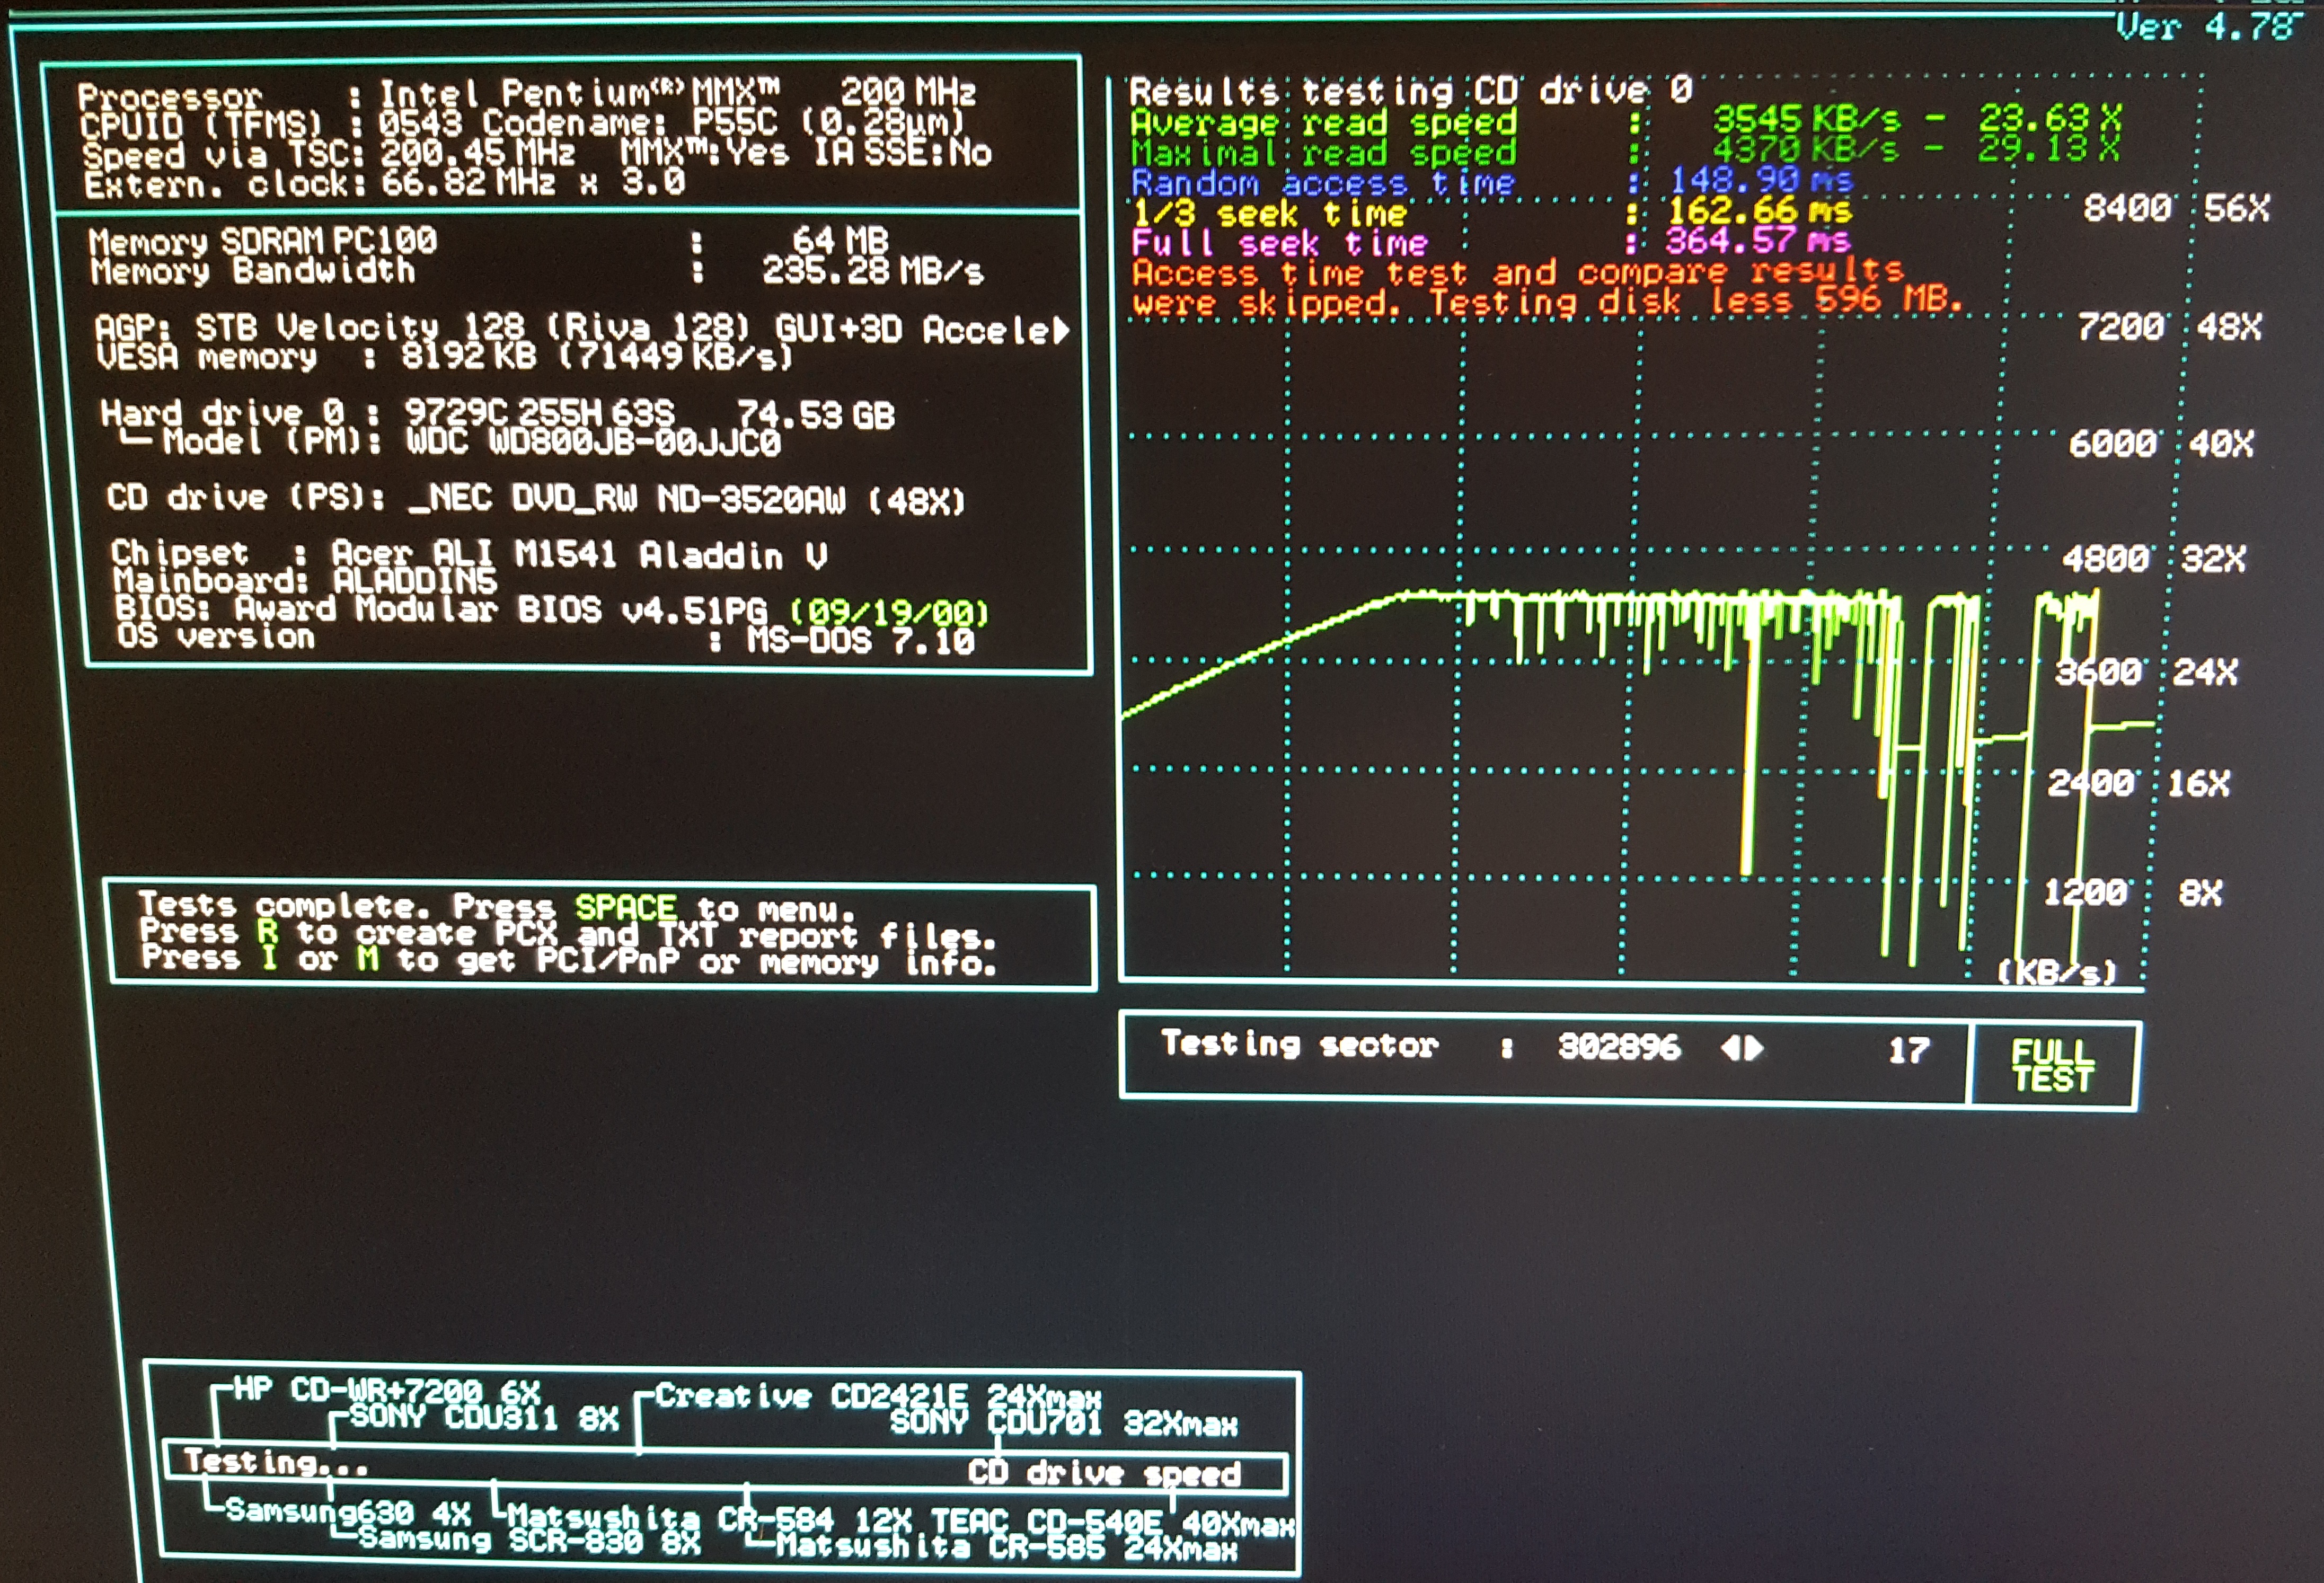Click the truncation arrow on the AGP line

tap(1061, 330)
